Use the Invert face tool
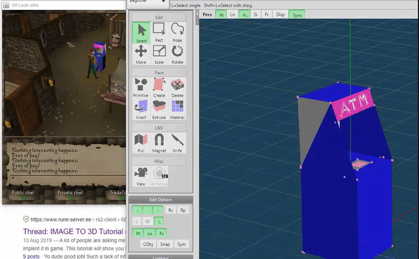419x259 pixels. (141, 110)
